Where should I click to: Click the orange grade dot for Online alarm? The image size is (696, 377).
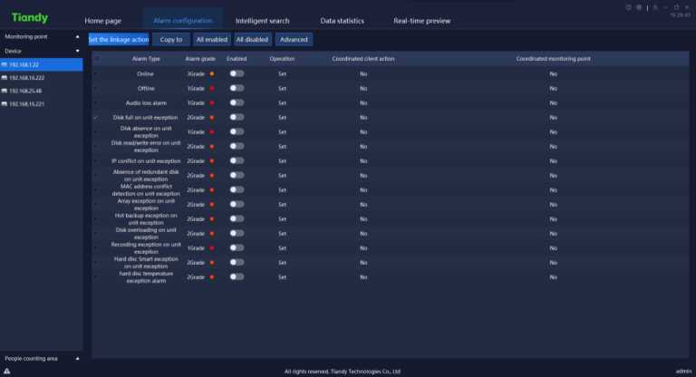tap(211, 72)
